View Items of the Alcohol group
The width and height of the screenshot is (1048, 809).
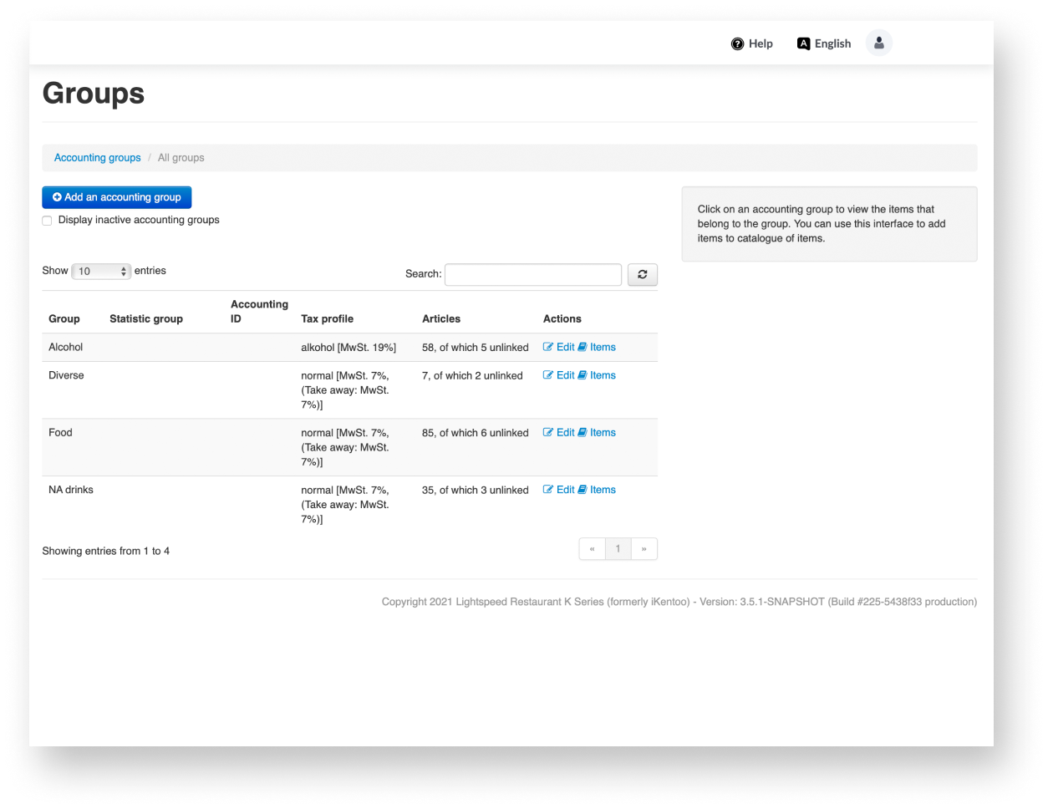tap(597, 347)
